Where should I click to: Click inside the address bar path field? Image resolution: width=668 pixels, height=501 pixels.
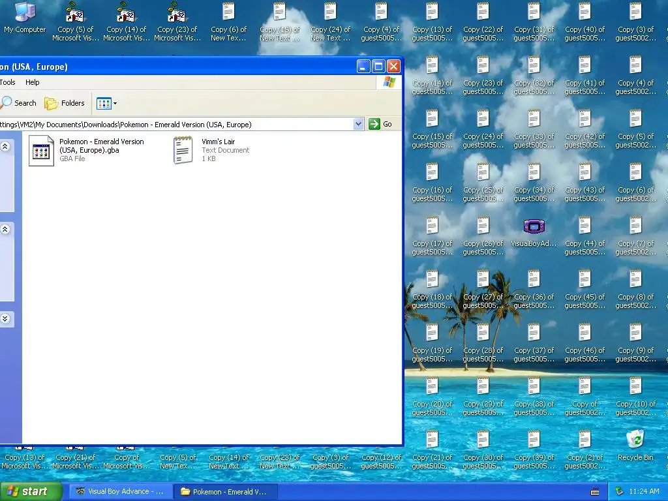tap(176, 125)
